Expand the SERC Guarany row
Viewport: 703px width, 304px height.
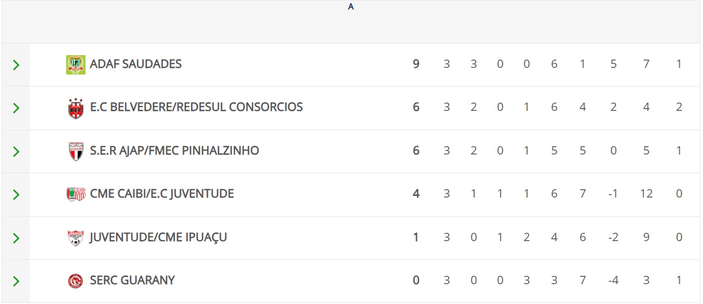point(16,281)
